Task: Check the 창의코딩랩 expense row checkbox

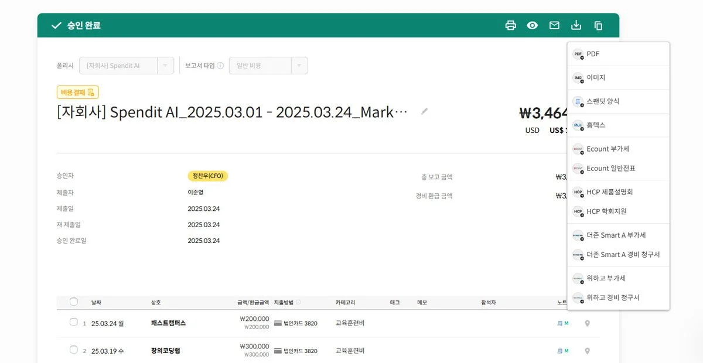Action: [x=73, y=350]
